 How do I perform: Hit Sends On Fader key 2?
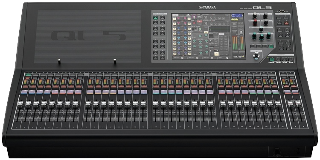[x=163, y=18]
